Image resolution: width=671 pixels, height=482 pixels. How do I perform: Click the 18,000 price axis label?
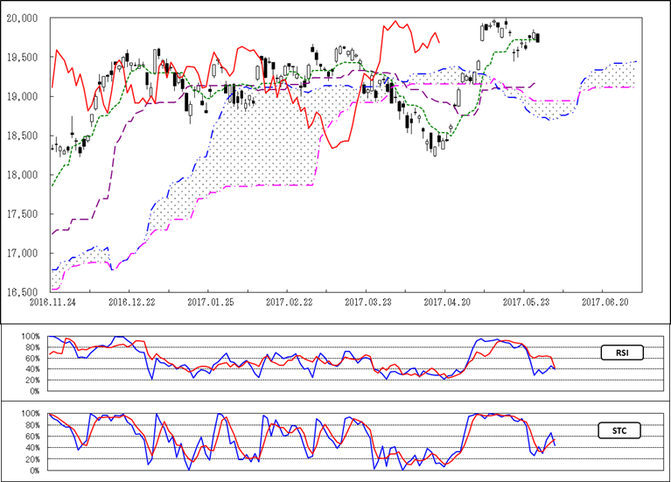pyautogui.click(x=22, y=175)
